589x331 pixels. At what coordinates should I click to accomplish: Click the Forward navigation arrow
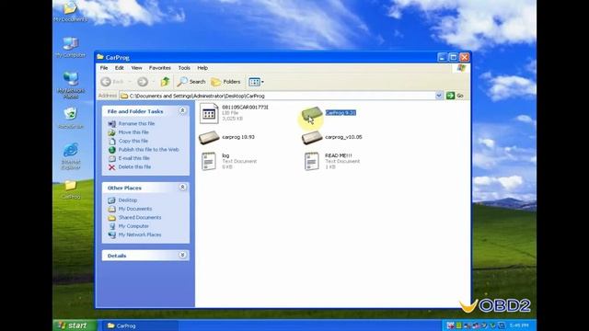pos(143,82)
